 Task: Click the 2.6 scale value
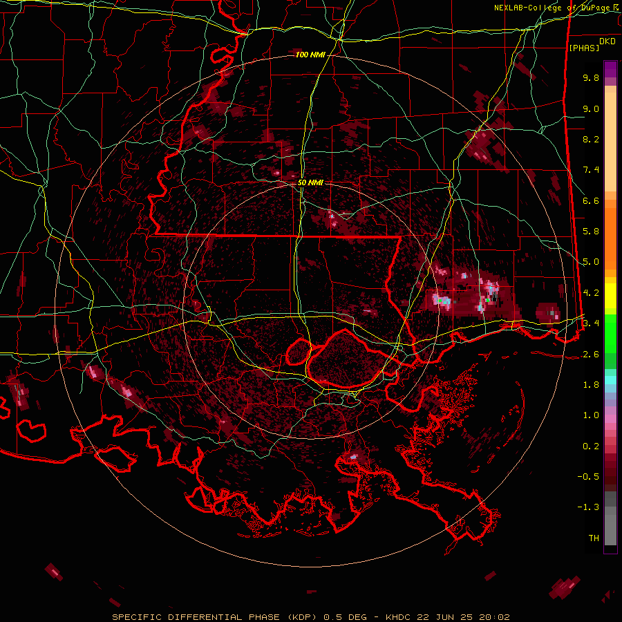click(591, 355)
